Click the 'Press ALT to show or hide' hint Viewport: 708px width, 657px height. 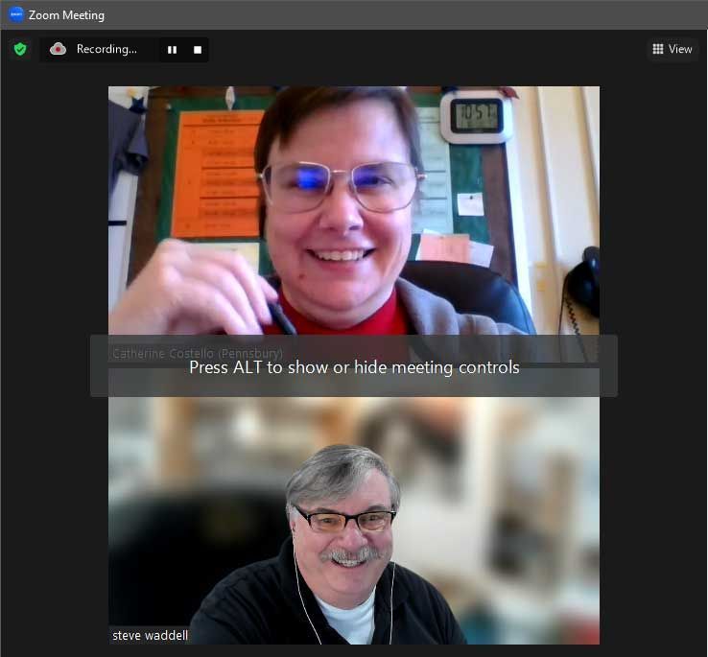coord(354,367)
